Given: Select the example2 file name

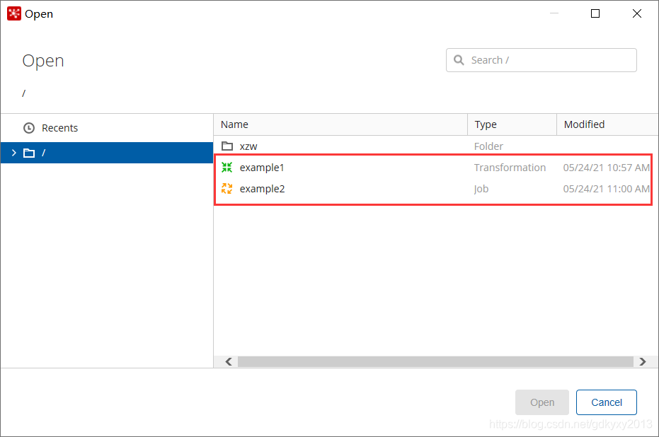Looking at the screenshot, I should (262, 189).
